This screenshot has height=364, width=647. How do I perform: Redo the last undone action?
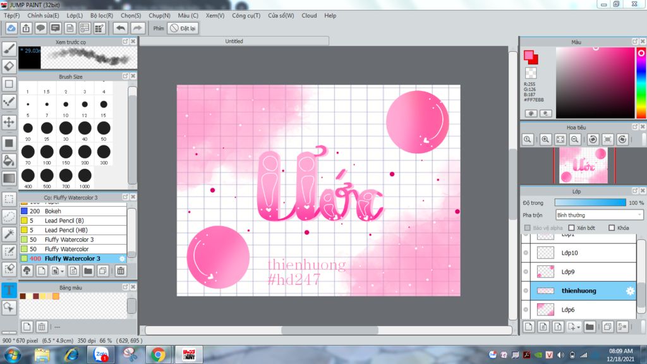[137, 28]
